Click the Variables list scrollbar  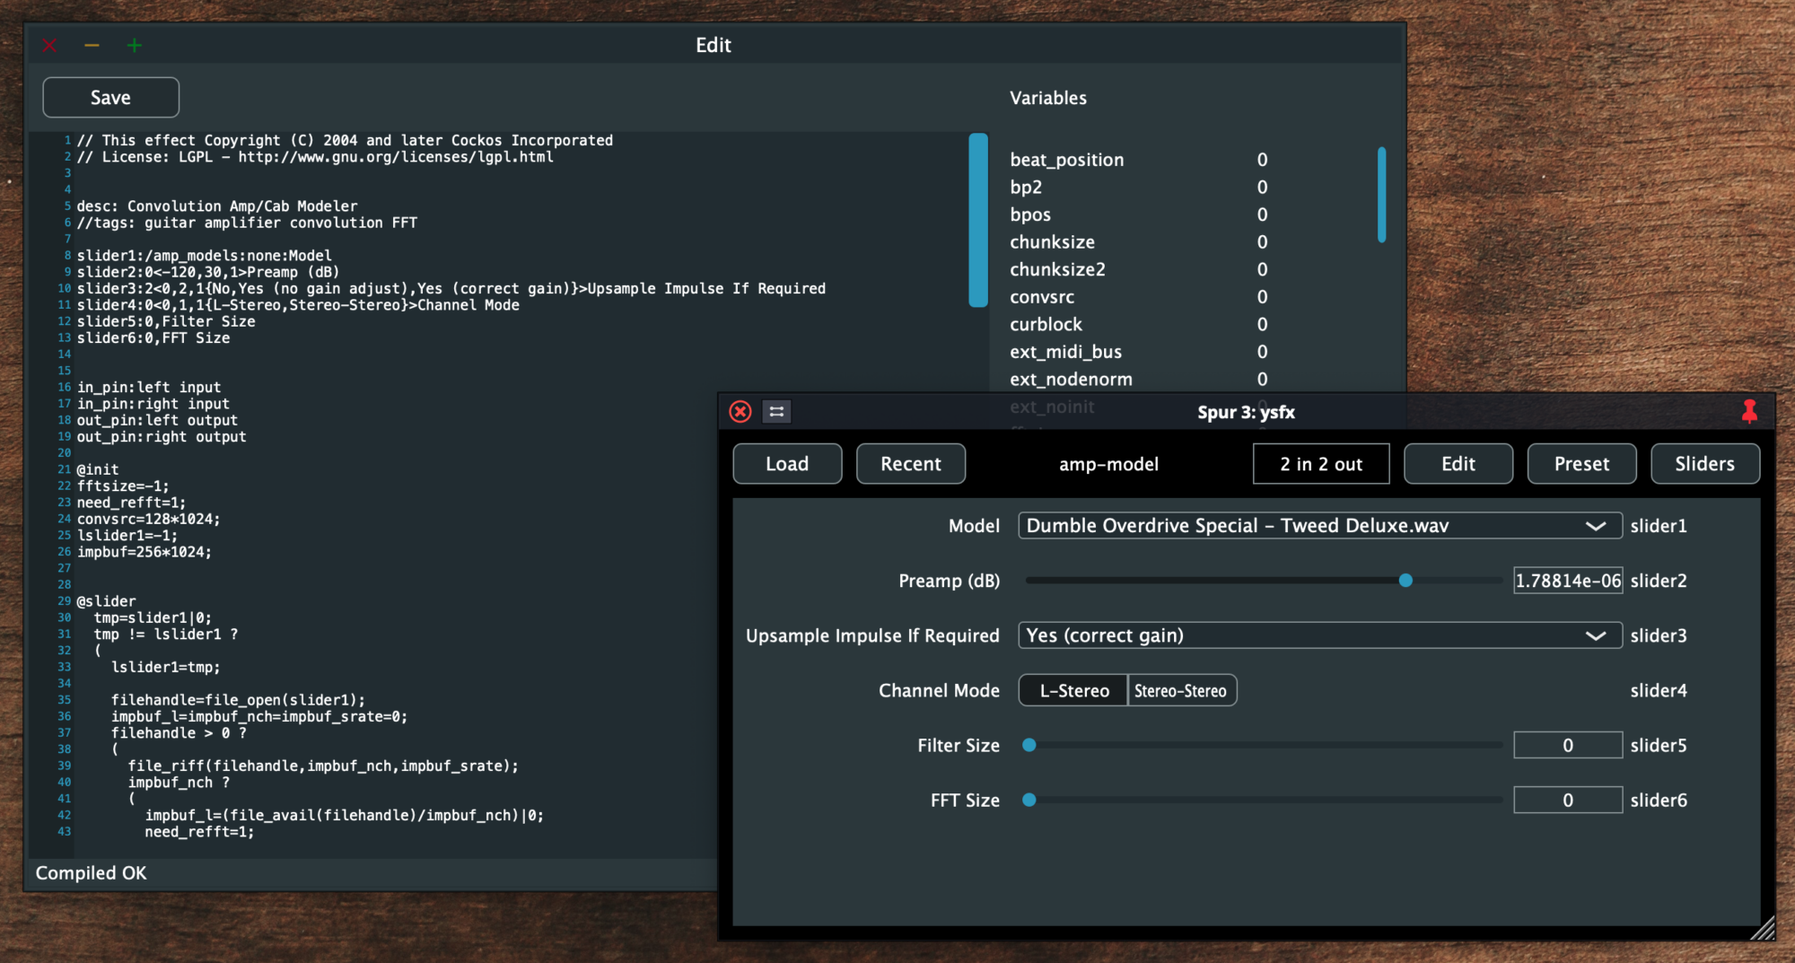coord(1381,195)
